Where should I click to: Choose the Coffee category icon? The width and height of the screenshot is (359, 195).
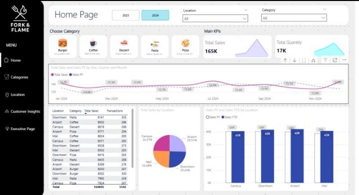[x=93, y=43]
